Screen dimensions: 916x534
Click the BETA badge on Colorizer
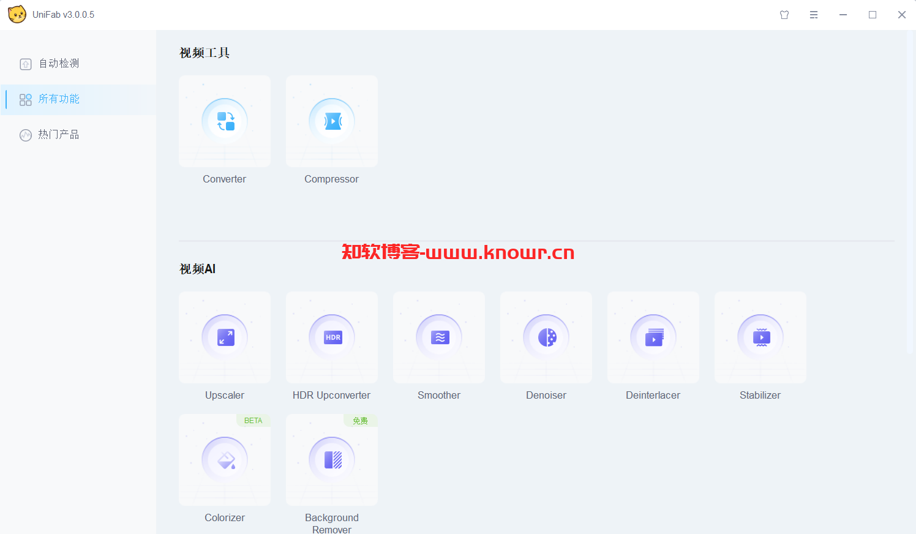click(x=253, y=421)
